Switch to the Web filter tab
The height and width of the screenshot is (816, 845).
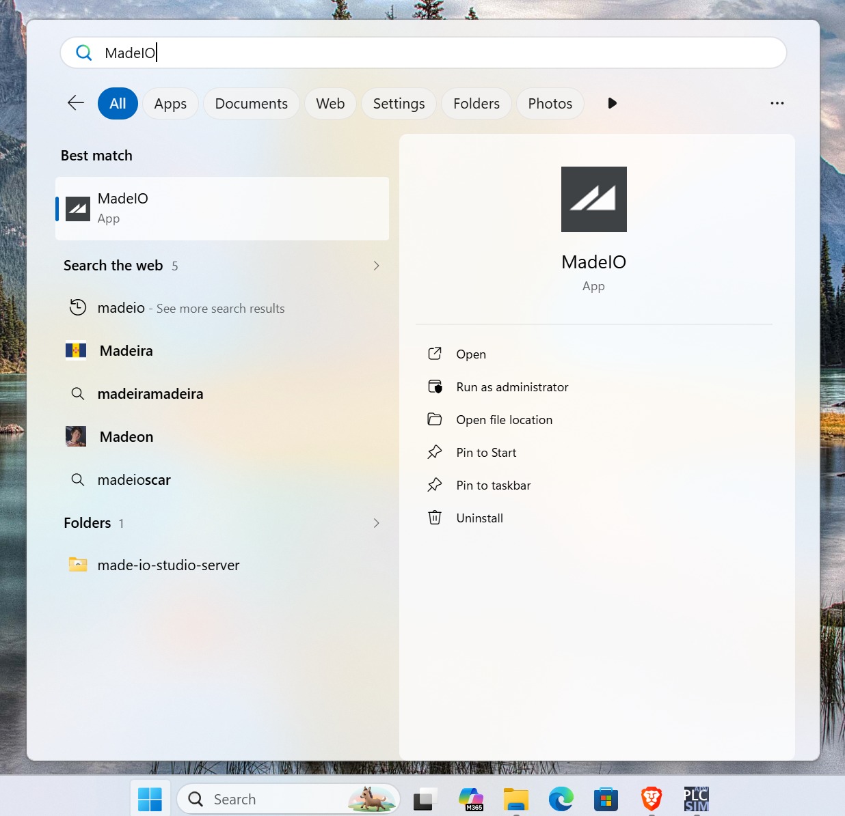[x=330, y=104]
